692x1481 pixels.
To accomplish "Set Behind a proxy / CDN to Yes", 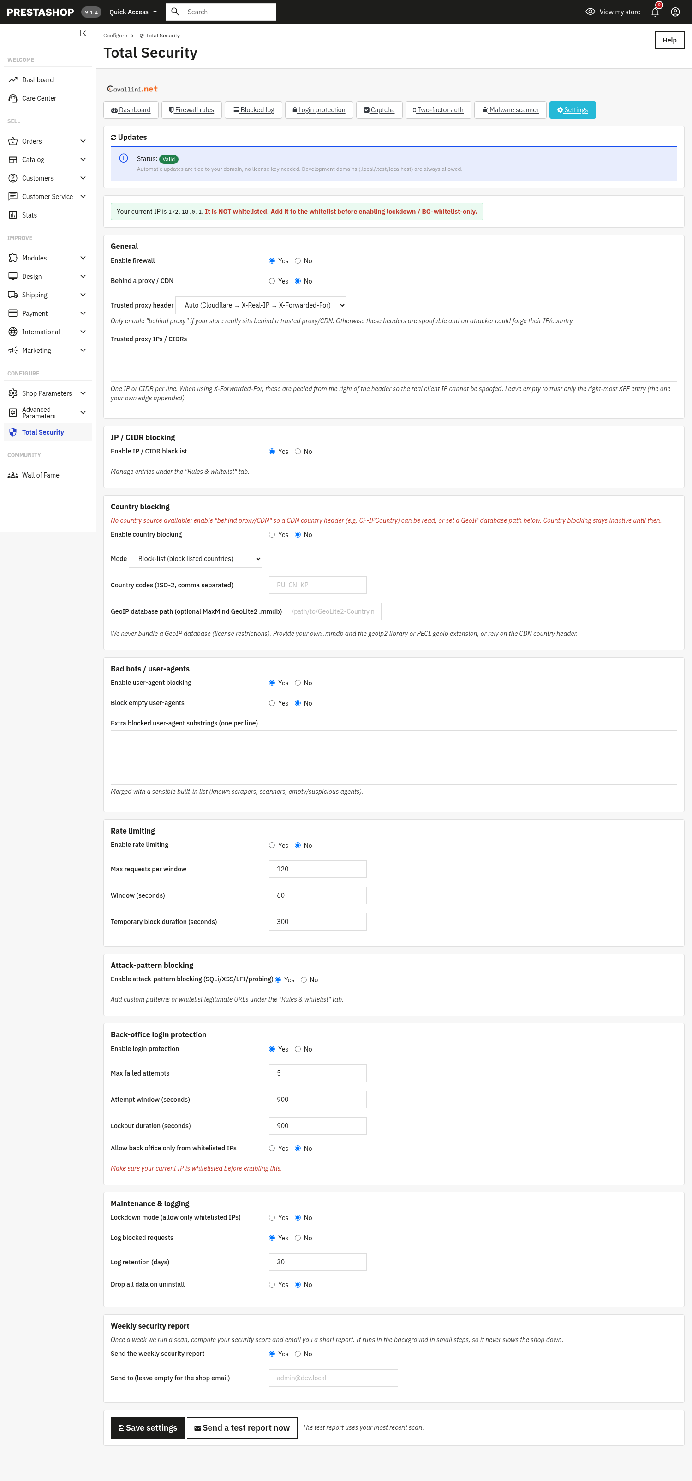I will [272, 281].
